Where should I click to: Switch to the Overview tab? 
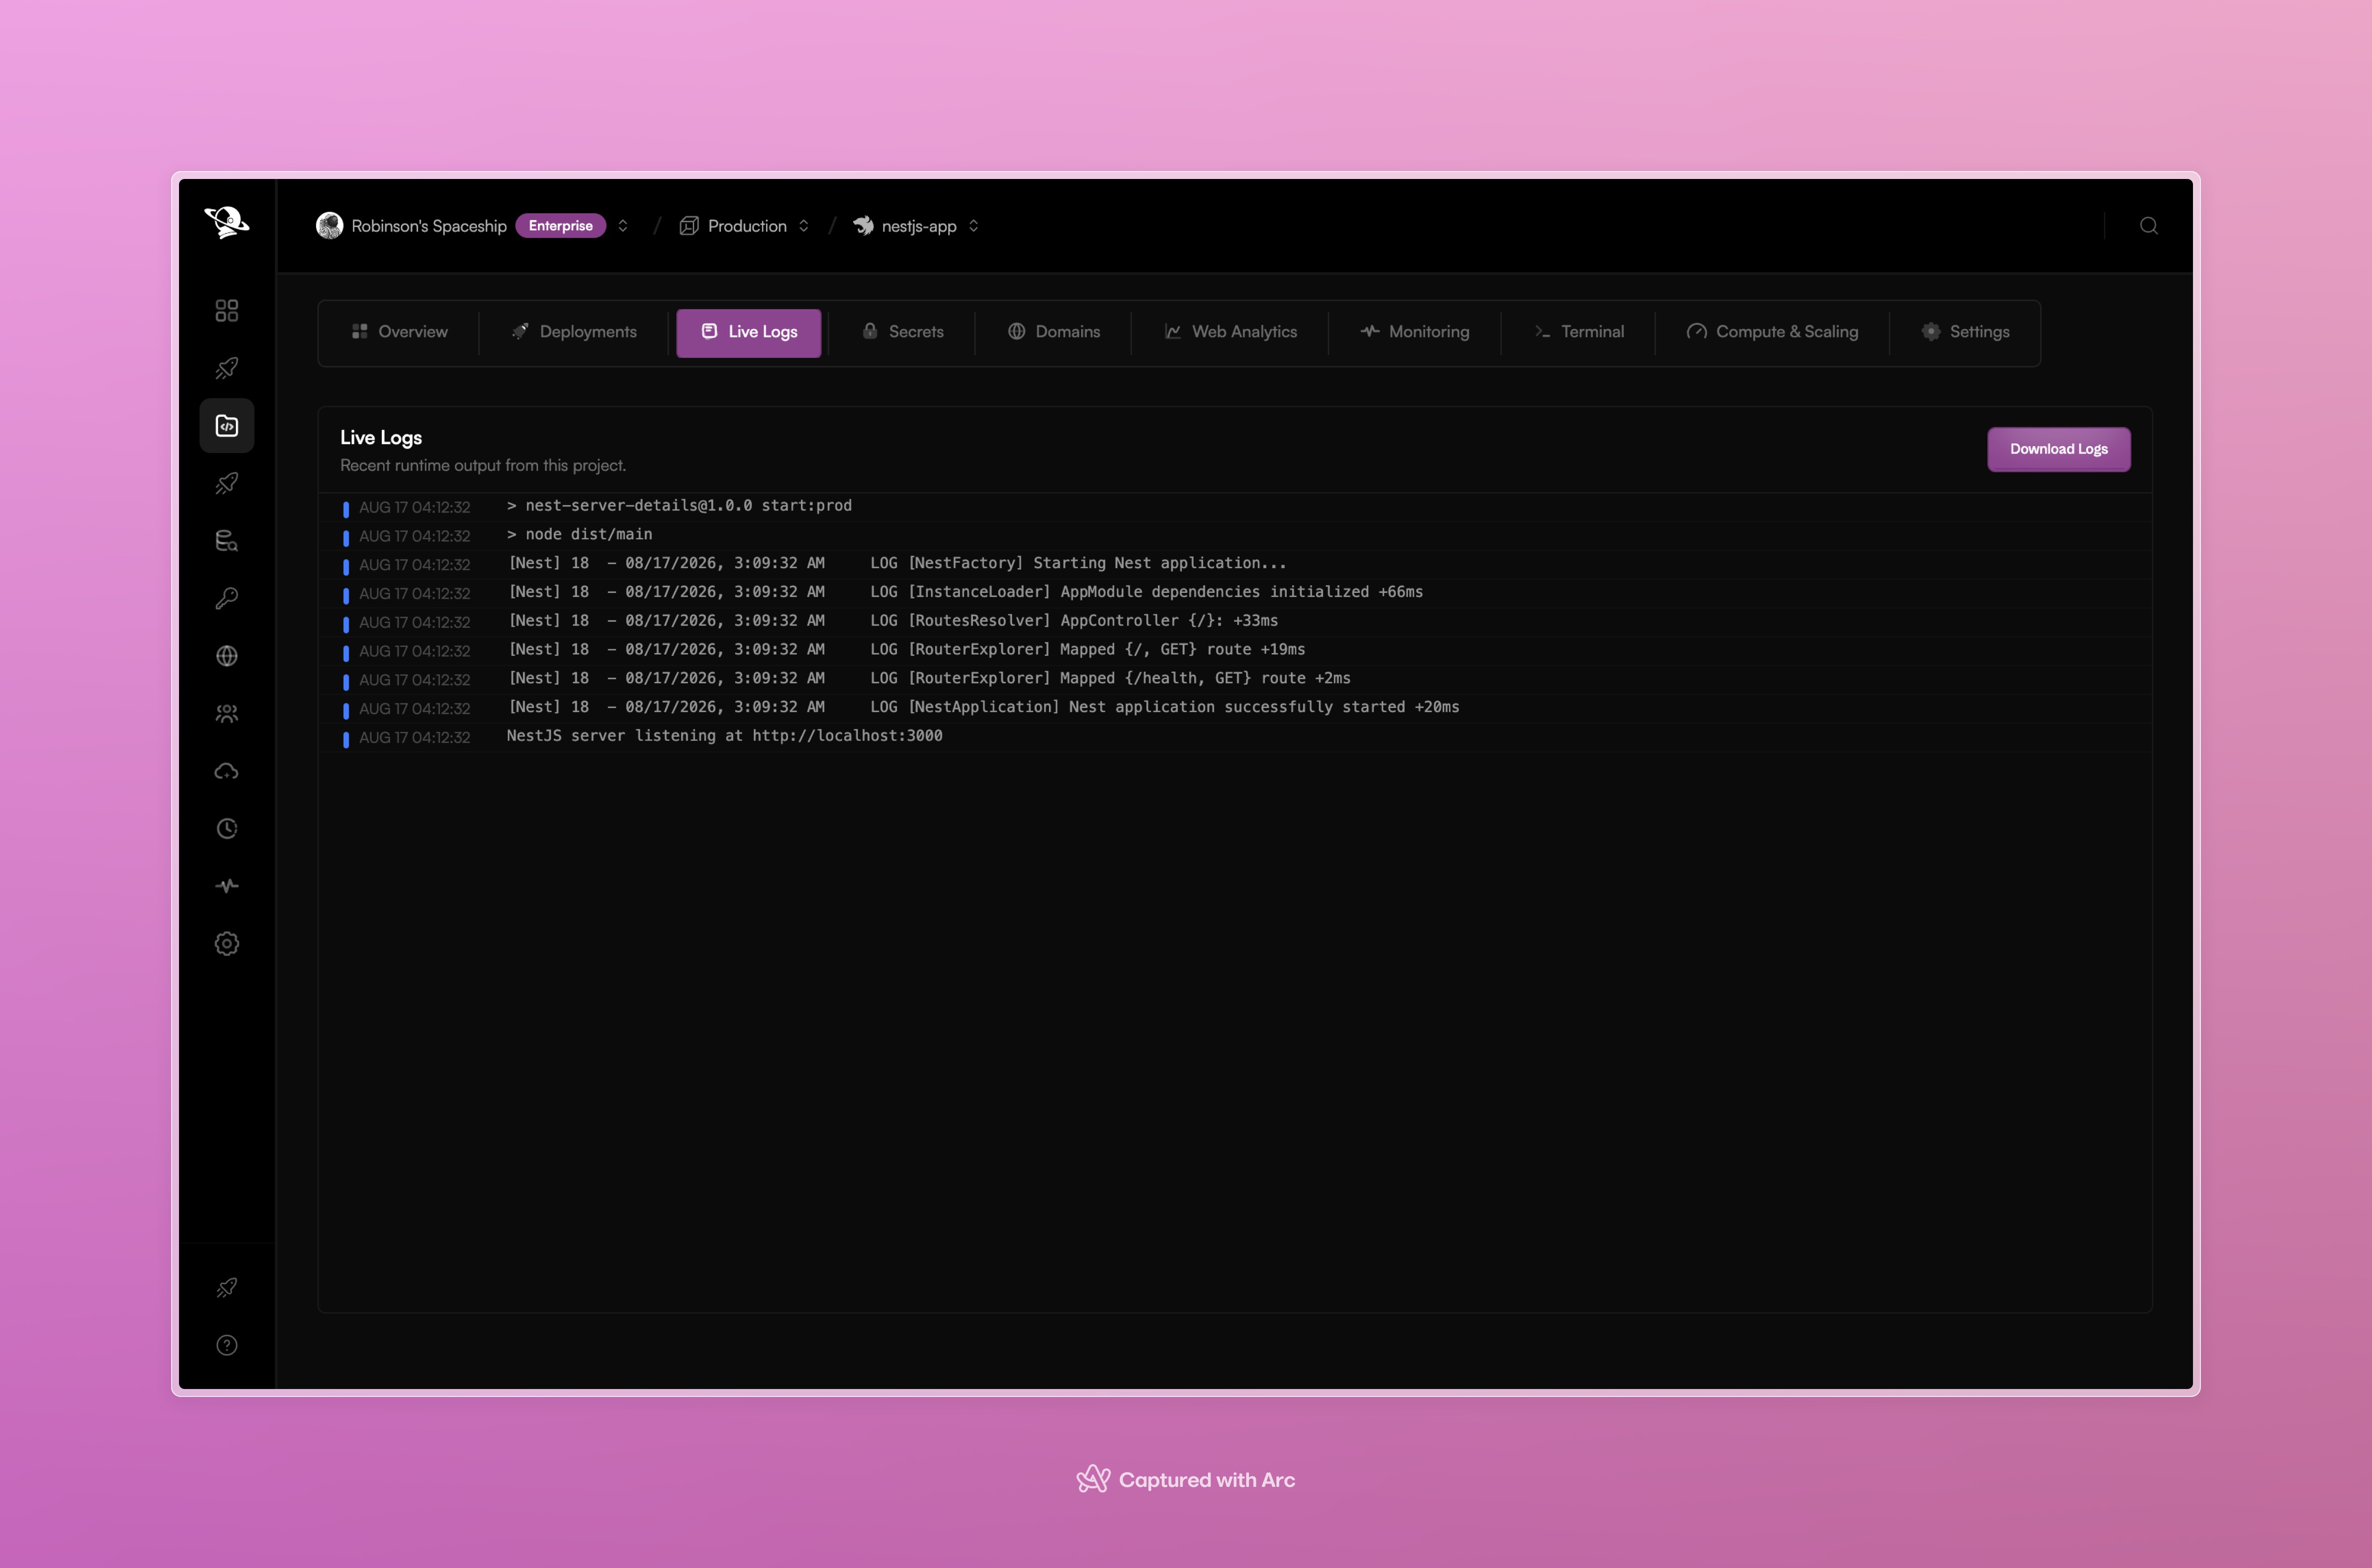click(399, 332)
